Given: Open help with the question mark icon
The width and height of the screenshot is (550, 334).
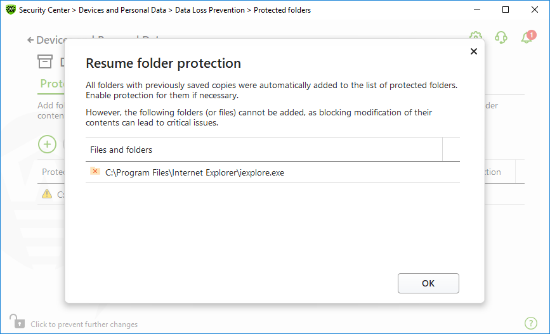Looking at the screenshot, I should (x=531, y=323).
